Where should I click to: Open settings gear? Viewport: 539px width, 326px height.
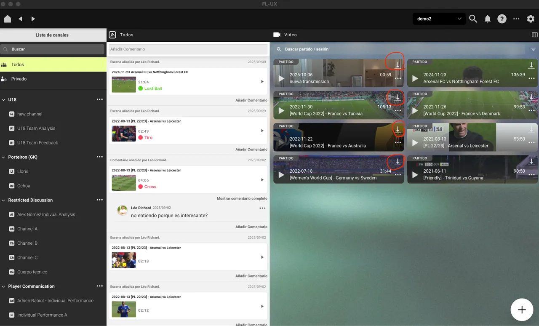(531, 19)
